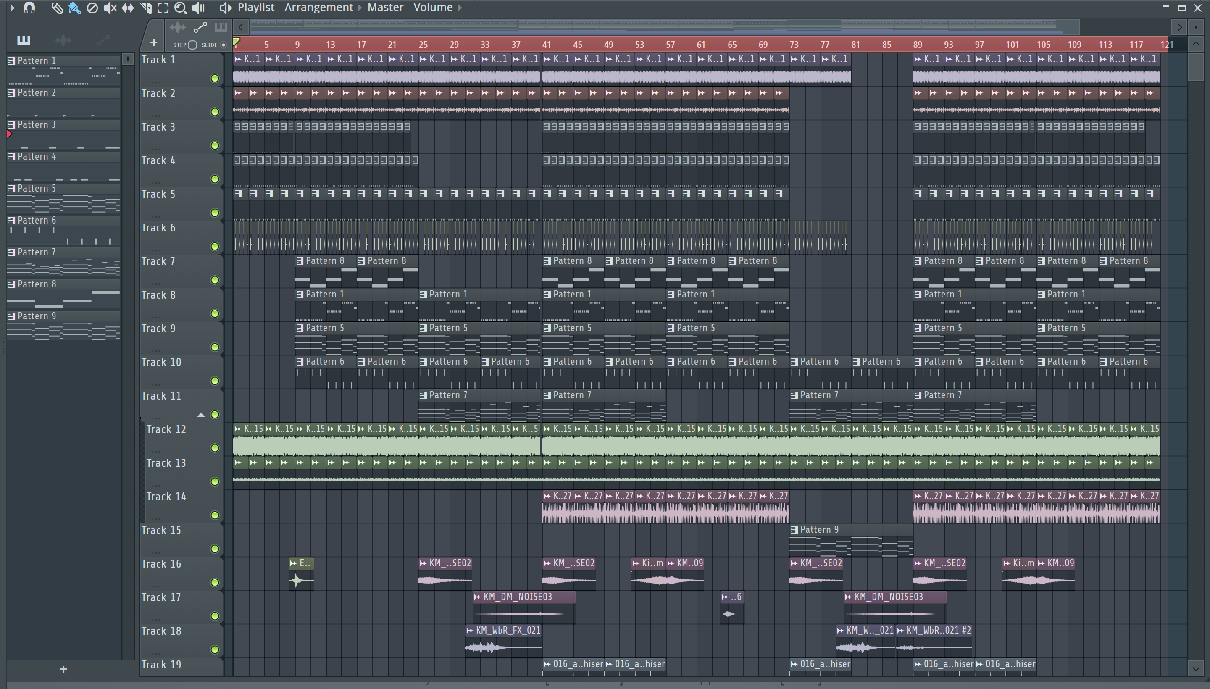Select the Track 14 header
The image size is (1210, 689).
point(184,506)
